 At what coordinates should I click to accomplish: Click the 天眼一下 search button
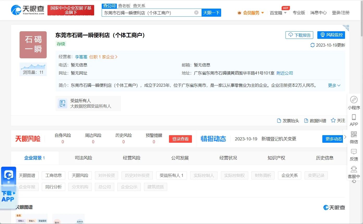(x=211, y=13)
